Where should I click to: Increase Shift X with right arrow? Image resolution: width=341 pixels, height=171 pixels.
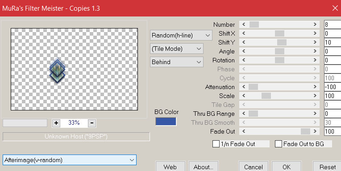(x=315, y=33)
